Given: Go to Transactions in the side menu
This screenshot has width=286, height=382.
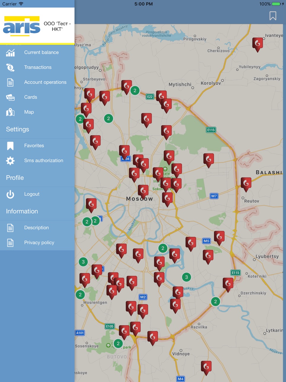Looking at the screenshot, I should 37,67.
